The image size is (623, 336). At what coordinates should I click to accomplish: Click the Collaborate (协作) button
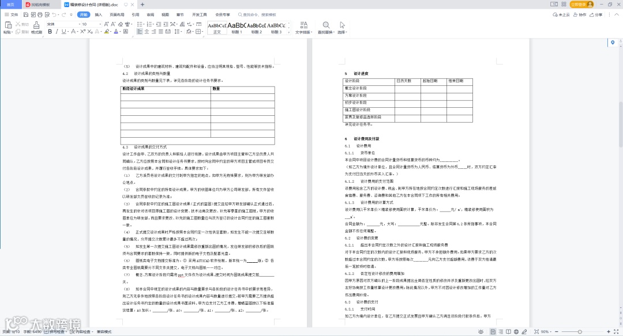coord(580,14)
